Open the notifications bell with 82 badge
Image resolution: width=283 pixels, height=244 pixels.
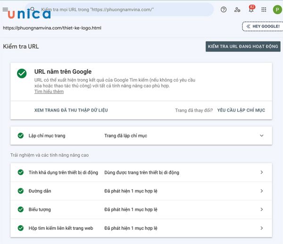click(251, 9)
